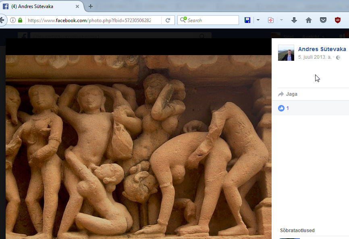
Task: Open Andres Sütevaka profile name link
Action: pyautogui.click(x=322, y=49)
